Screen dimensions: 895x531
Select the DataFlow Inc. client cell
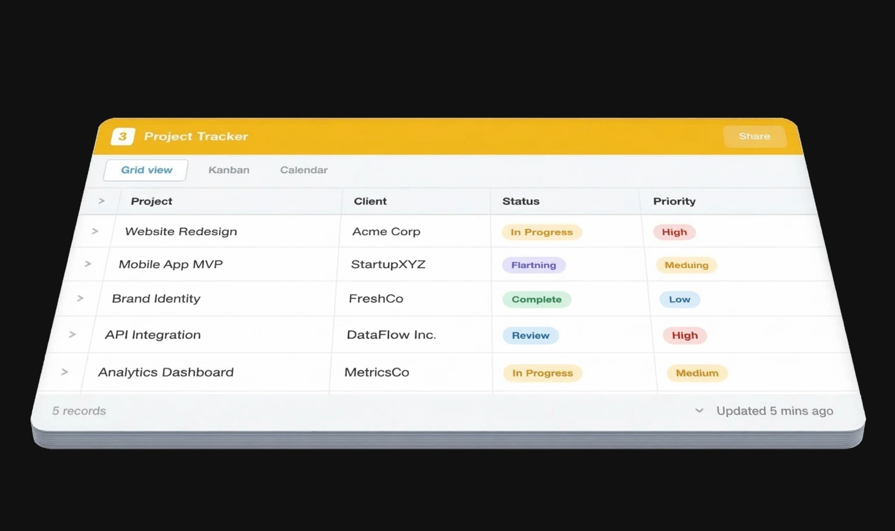click(x=391, y=335)
